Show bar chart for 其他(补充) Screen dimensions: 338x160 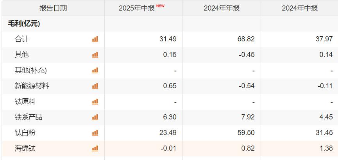click(95, 70)
